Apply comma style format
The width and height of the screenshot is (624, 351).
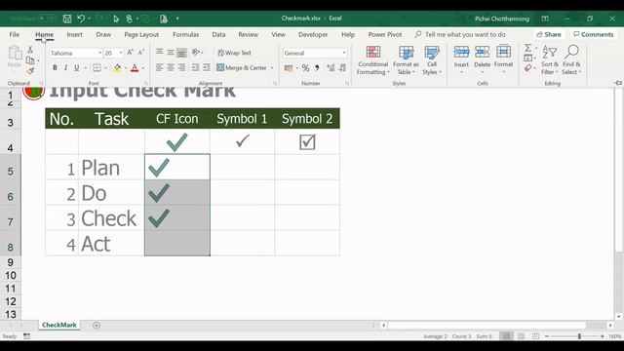(x=317, y=68)
